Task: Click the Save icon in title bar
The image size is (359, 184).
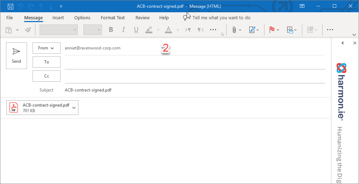Action: 10,6
